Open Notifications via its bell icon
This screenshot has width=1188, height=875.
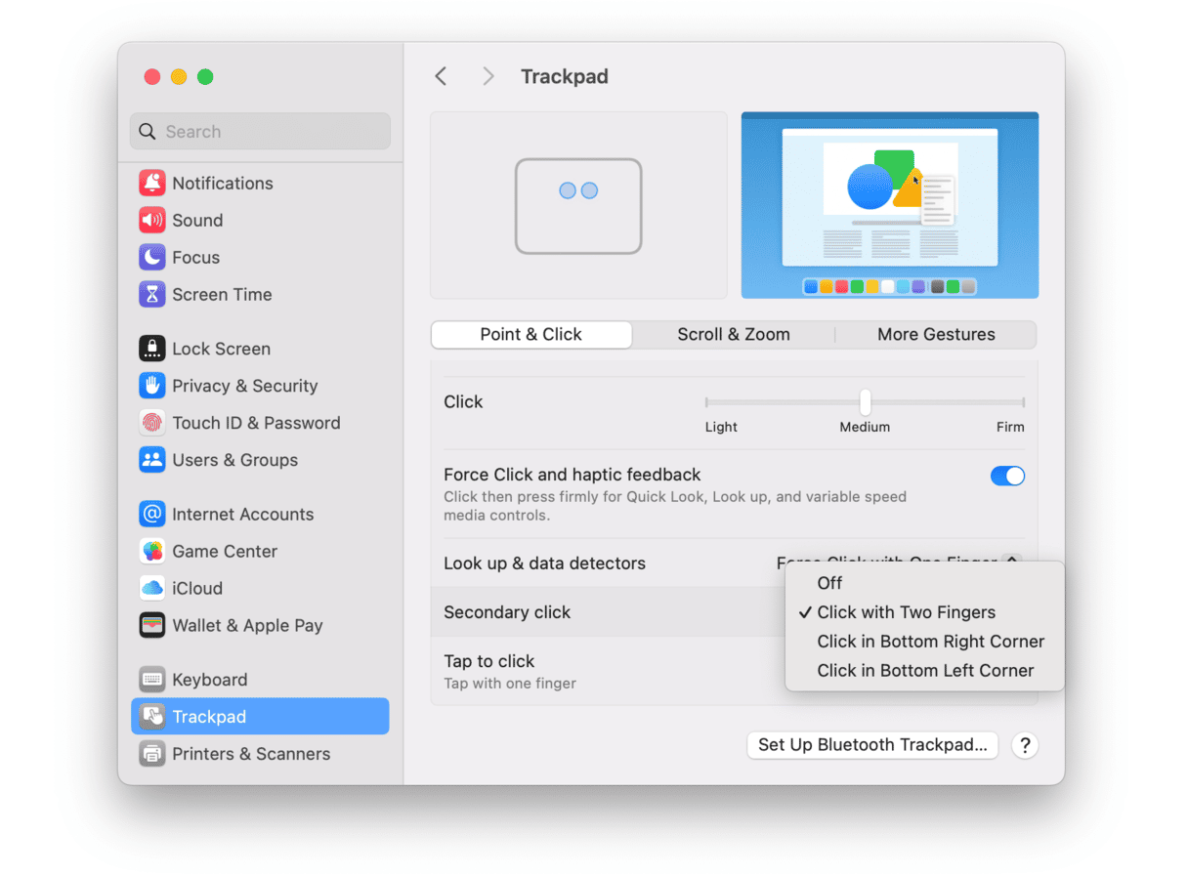(x=151, y=183)
